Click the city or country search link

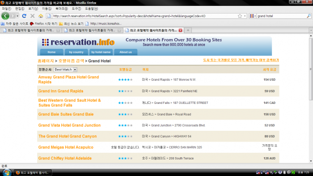click(241, 60)
